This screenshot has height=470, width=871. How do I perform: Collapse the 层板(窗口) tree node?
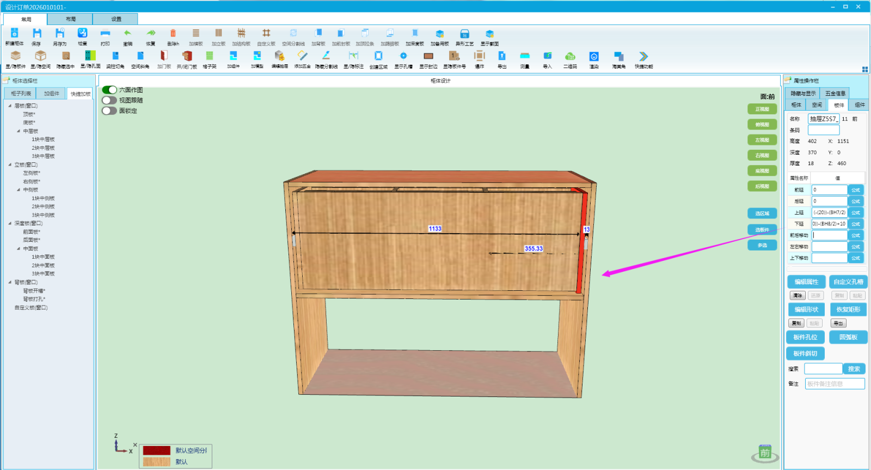[10, 106]
